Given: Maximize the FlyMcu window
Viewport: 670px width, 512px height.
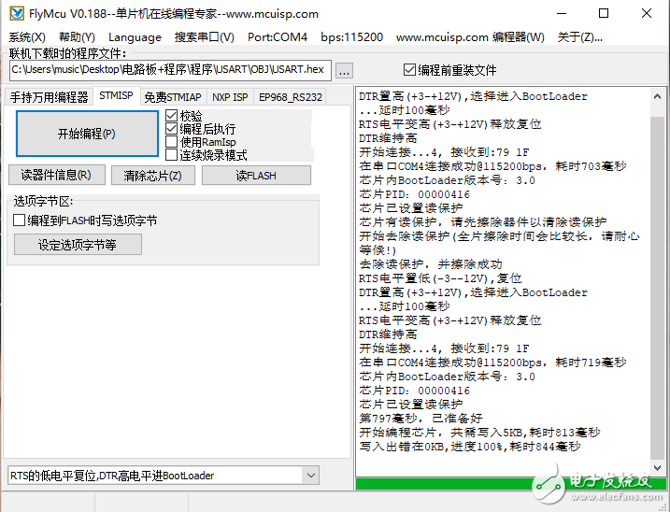Looking at the screenshot, I should click(604, 13).
